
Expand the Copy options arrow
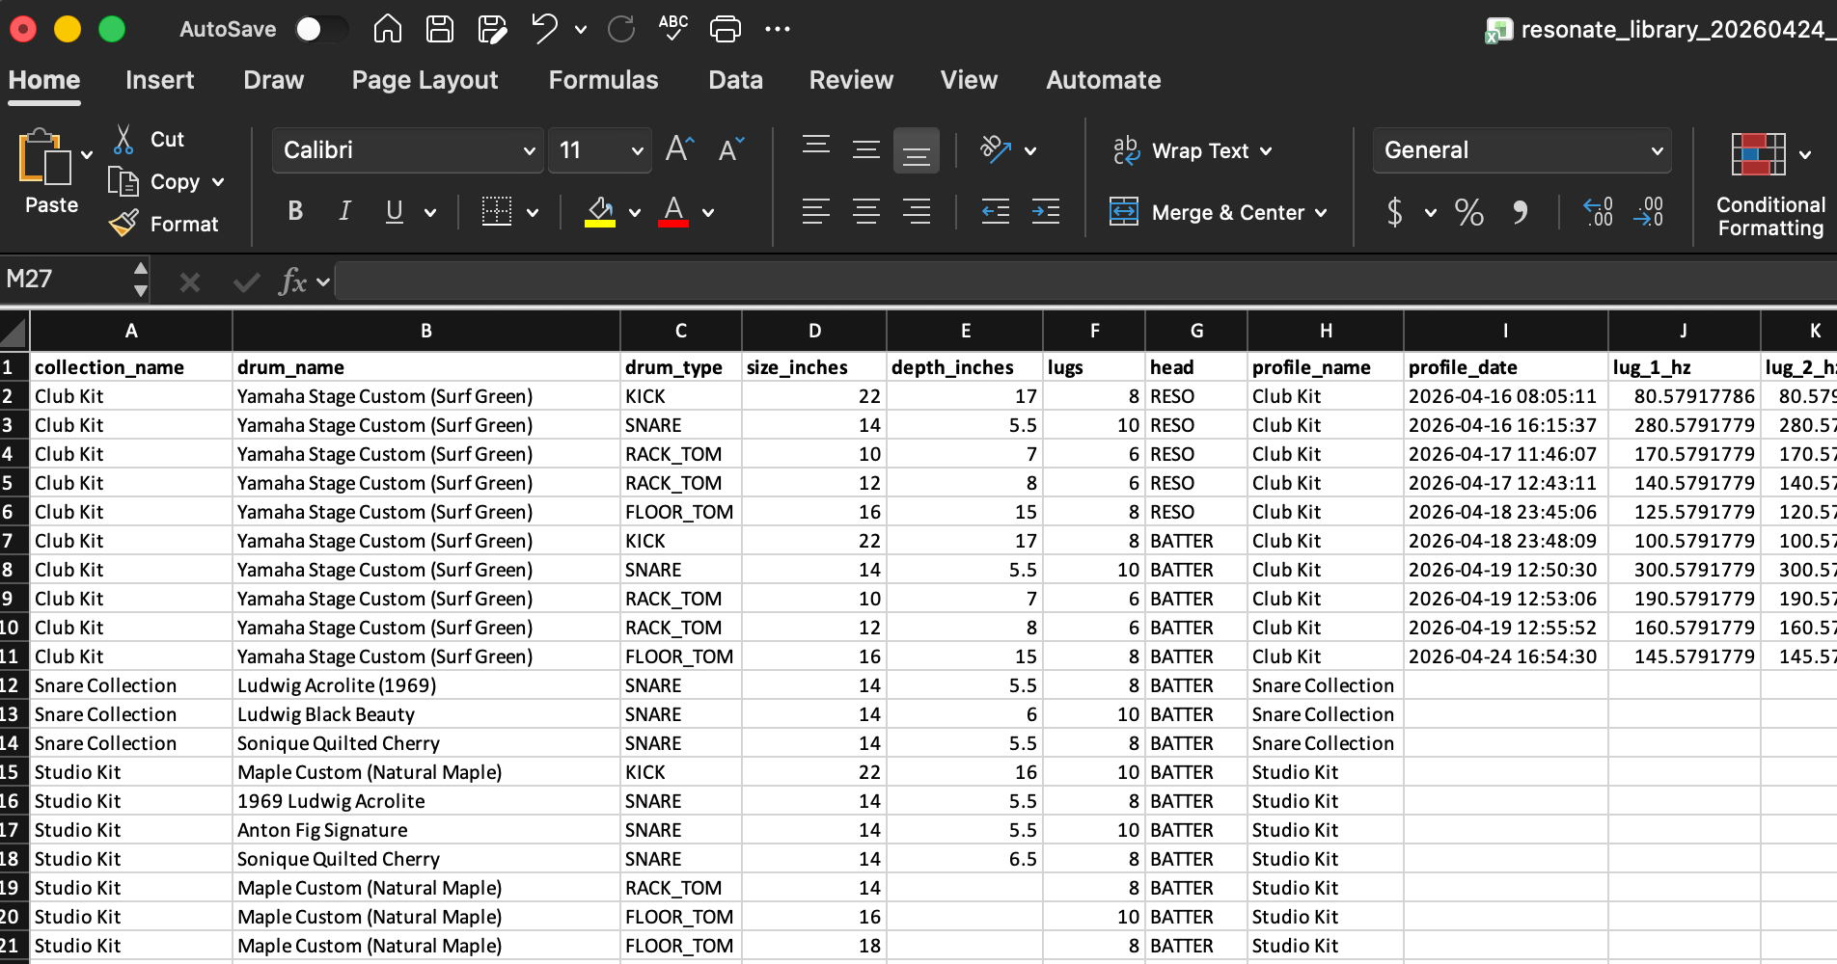point(218,182)
